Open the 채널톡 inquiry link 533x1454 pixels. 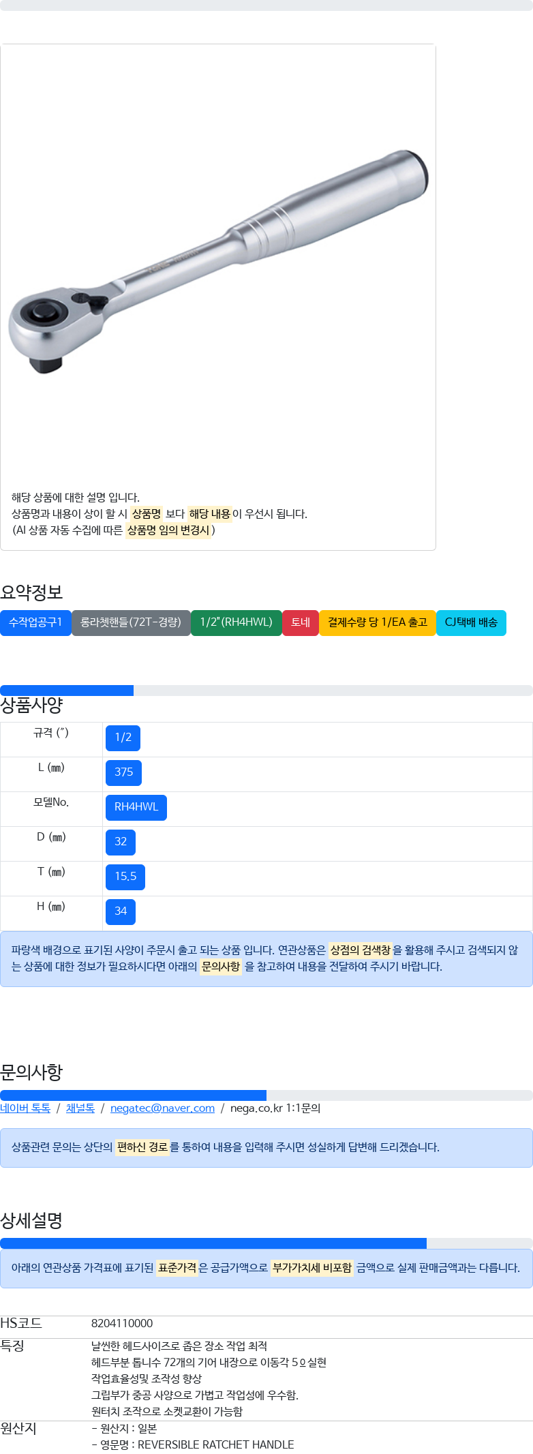(x=80, y=1108)
